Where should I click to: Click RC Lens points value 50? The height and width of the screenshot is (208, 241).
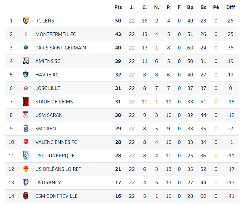pyautogui.click(x=118, y=21)
